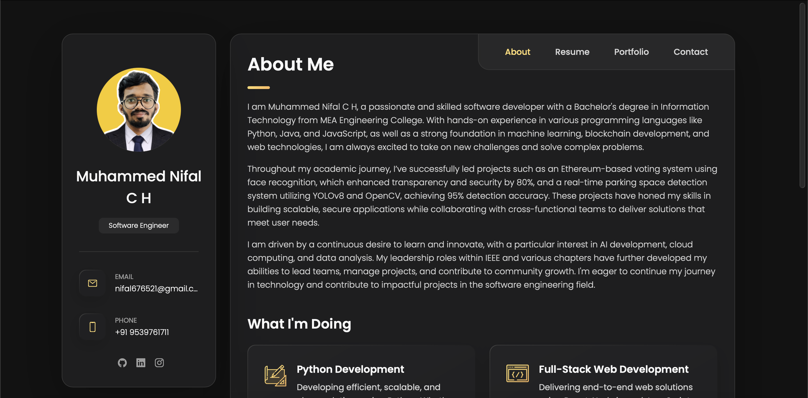
Task: Click the +91 9539761711 phone link
Action: coord(142,332)
